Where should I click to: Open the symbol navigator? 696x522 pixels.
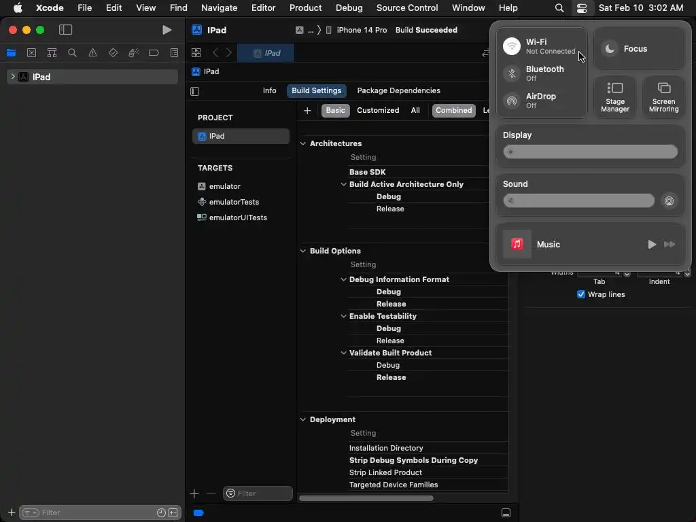[52, 53]
